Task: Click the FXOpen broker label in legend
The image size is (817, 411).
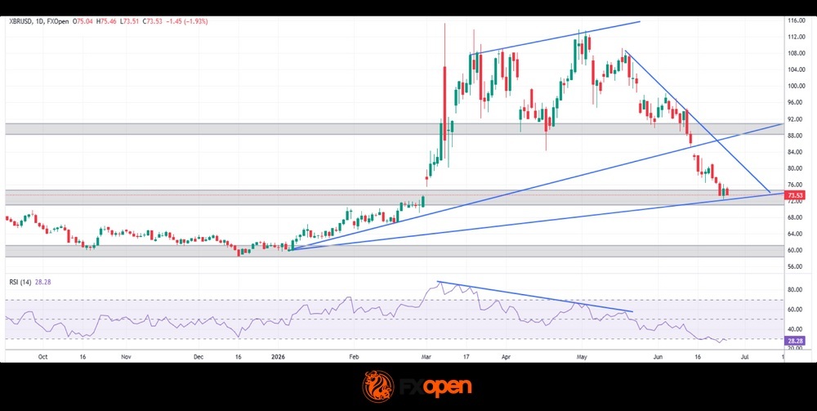Action: 58,22
